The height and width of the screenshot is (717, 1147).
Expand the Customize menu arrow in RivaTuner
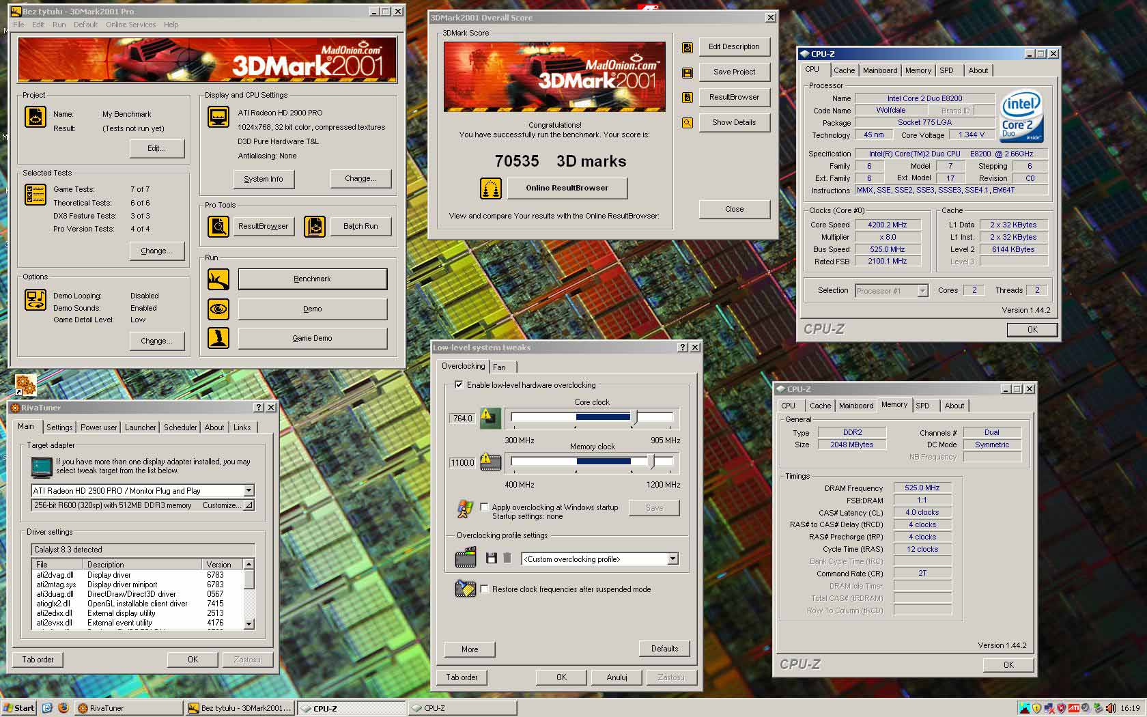(x=249, y=505)
